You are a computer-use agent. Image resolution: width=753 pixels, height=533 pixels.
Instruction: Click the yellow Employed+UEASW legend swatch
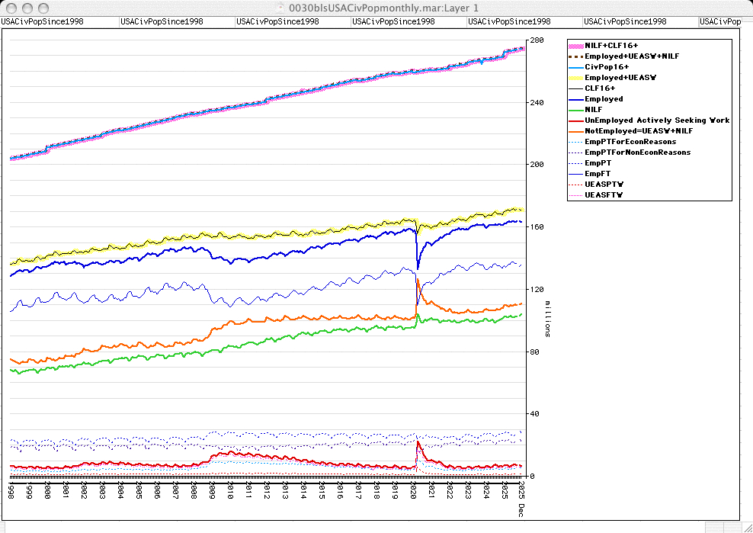coord(576,78)
